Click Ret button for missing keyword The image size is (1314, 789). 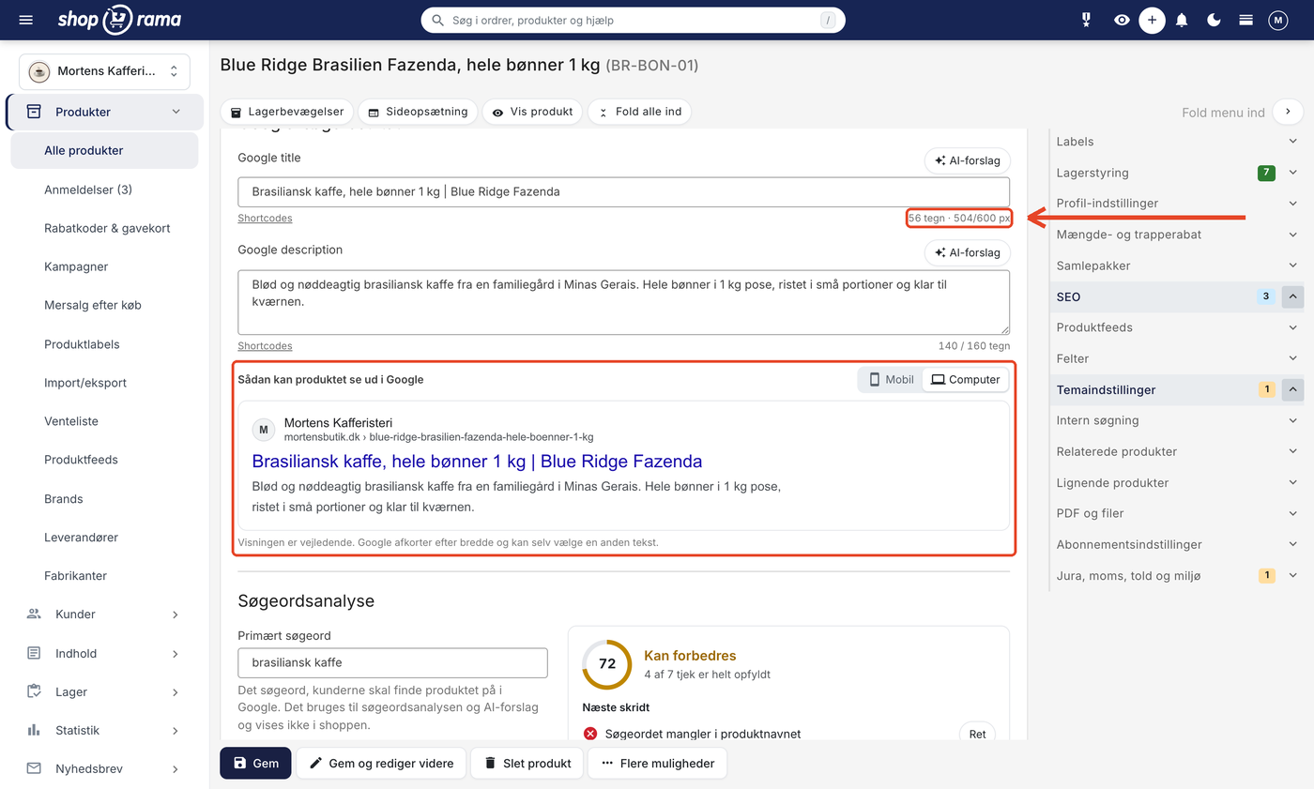977,734
